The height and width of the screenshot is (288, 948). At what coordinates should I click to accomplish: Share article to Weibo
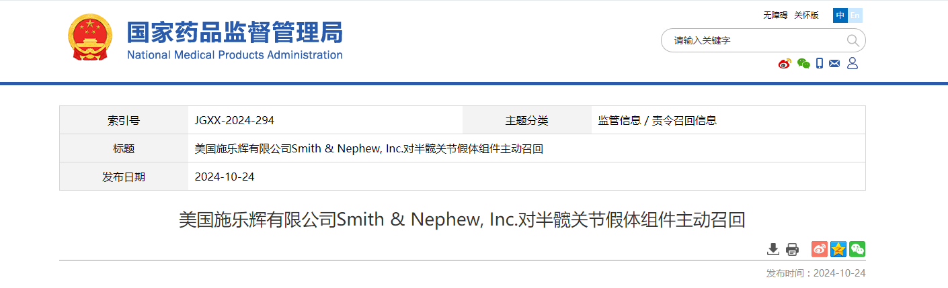click(x=820, y=249)
